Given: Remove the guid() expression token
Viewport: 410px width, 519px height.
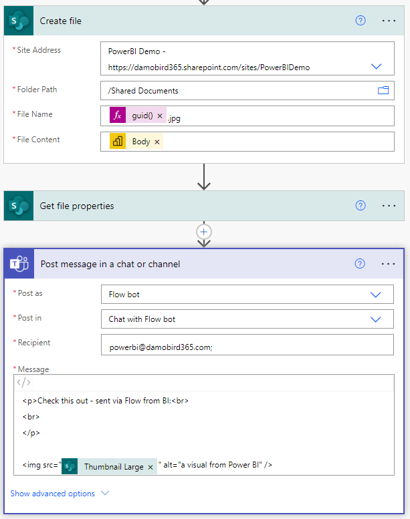Looking at the screenshot, I should pos(160,116).
